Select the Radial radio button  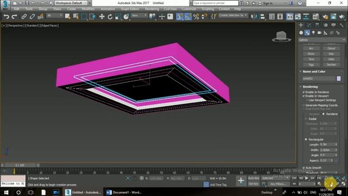point(306,119)
